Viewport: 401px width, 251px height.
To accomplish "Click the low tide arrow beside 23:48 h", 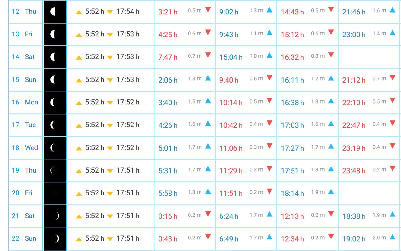I will [392, 169].
